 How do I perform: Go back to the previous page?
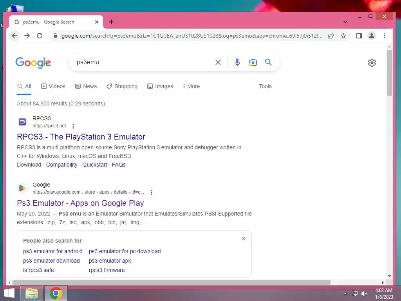click(x=14, y=36)
